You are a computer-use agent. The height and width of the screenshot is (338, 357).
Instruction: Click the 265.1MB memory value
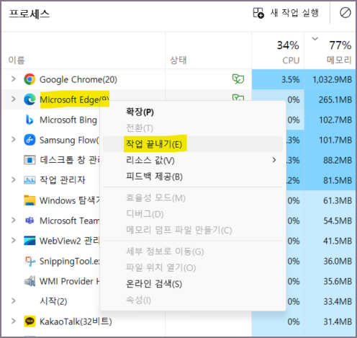(335, 99)
